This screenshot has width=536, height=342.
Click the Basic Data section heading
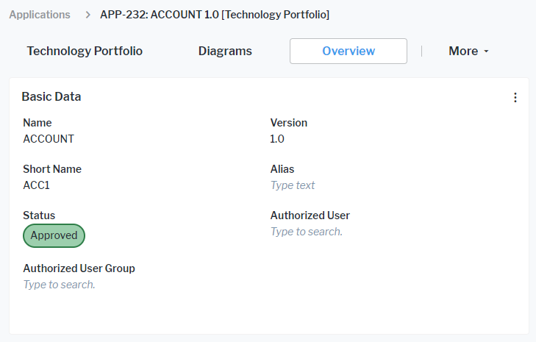(51, 97)
